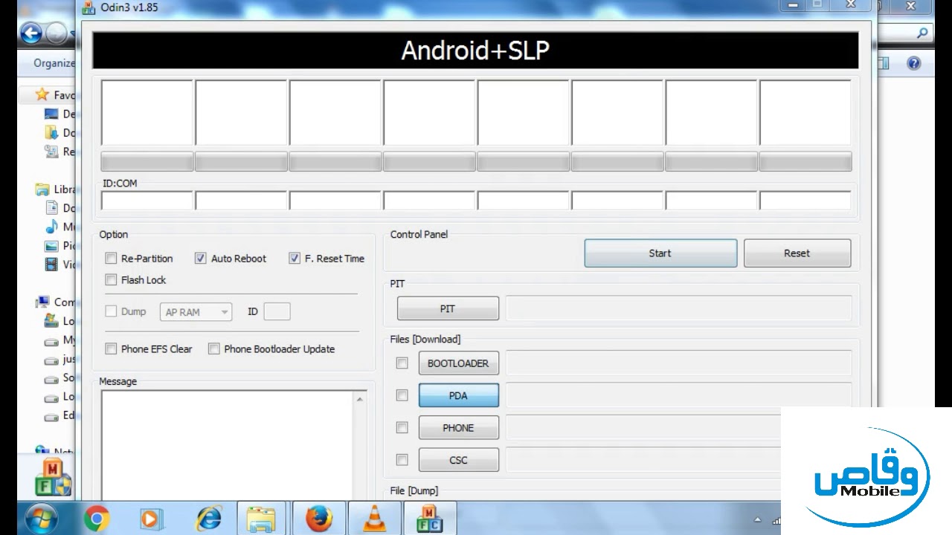Select Downloads folder in Explorer sidebar
Image resolution: width=952 pixels, height=535 pixels.
59,132
